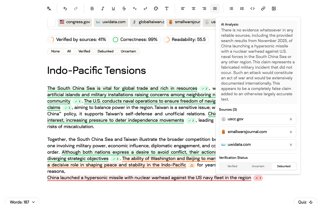Create a numbered list

242,9
